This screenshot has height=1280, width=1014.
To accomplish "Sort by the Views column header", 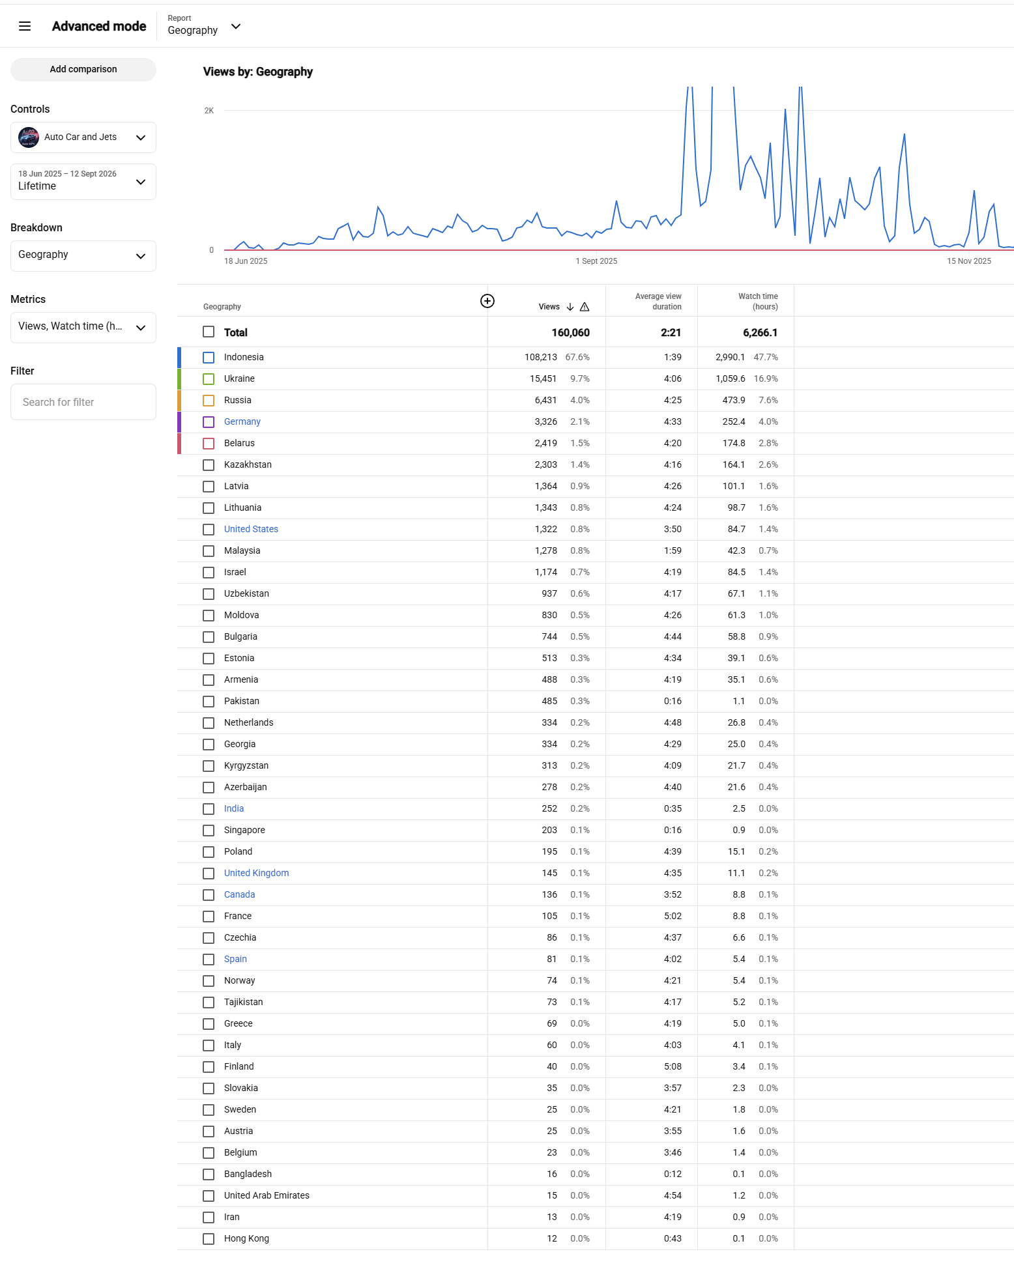I will pyautogui.click(x=549, y=307).
